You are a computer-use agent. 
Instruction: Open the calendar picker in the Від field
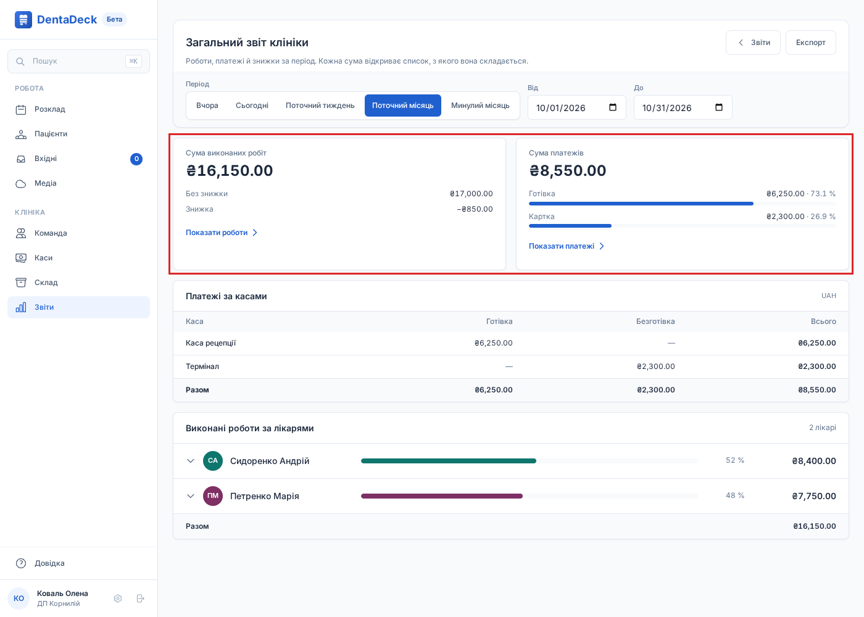(613, 107)
